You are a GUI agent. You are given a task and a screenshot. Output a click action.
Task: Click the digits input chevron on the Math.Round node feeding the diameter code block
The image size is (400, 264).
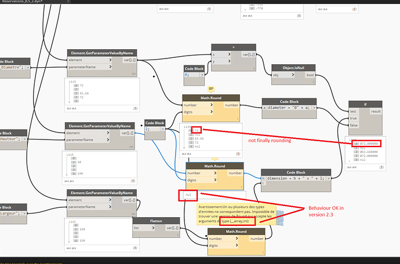click(212, 112)
